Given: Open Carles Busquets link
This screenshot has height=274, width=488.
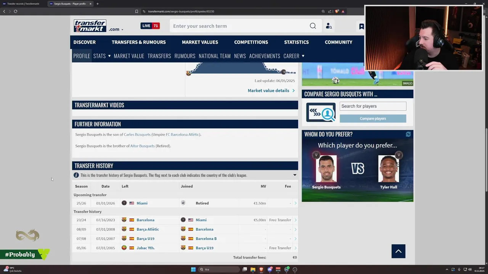Looking at the screenshot, I should [x=137, y=134].
